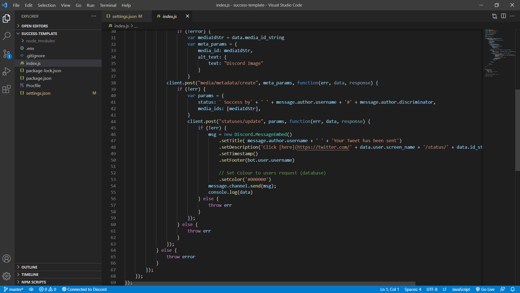Open the File menu

point(16,5)
